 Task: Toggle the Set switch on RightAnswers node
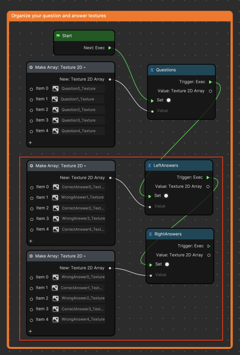(167, 264)
